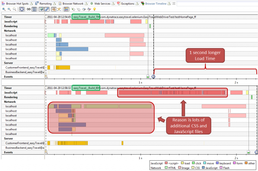Open the warning triangle beside Remoting tab
This screenshot has width=258, height=171.
(x=54, y=3)
